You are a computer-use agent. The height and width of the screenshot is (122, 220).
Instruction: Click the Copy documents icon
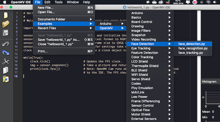point(6,70)
